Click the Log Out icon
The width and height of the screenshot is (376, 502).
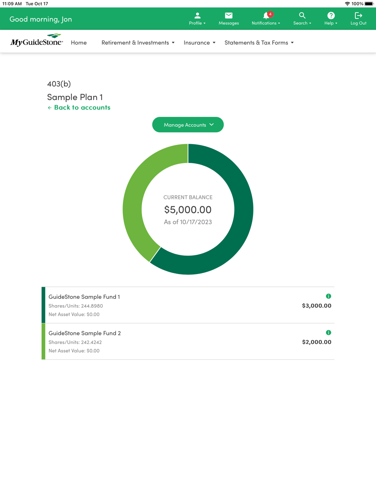358,15
